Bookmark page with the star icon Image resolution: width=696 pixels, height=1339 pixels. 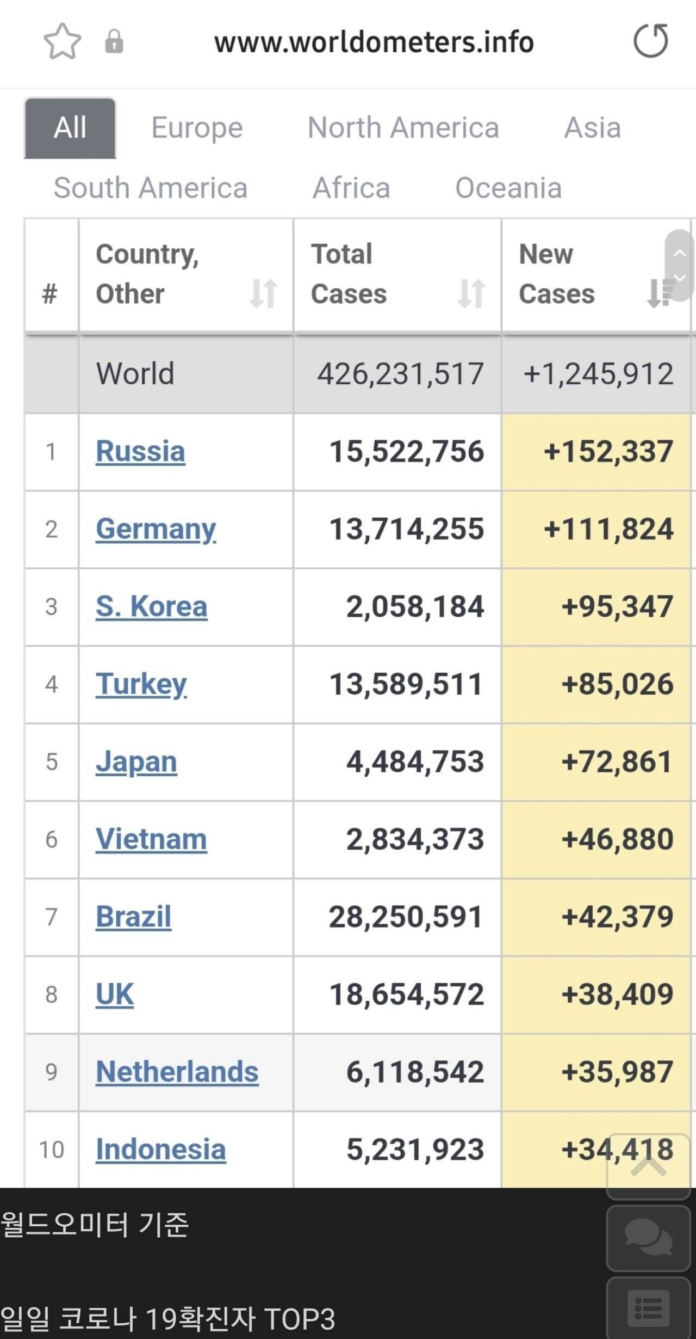(x=62, y=41)
